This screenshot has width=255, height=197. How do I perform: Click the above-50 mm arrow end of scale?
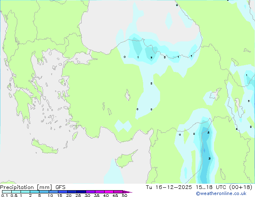(127, 192)
